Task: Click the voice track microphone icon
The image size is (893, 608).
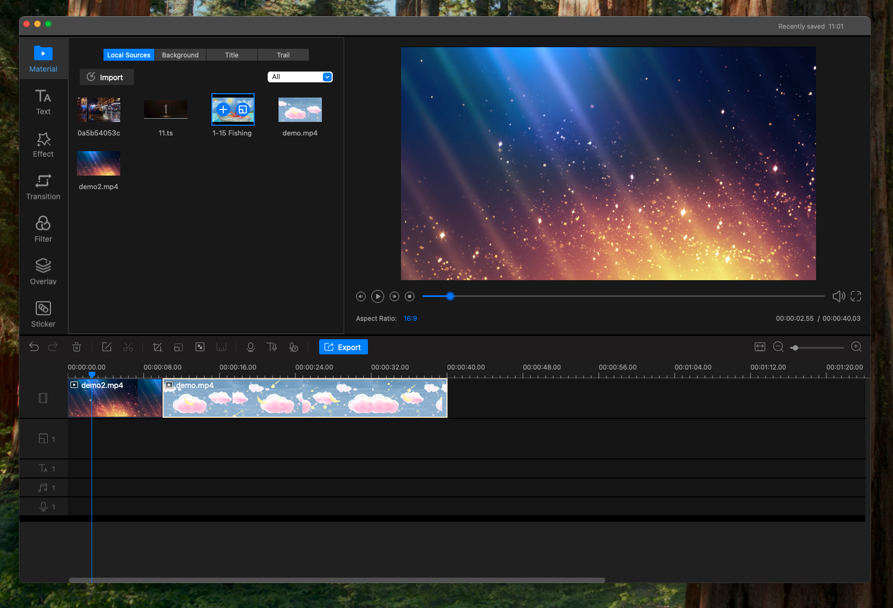Action: point(43,507)
